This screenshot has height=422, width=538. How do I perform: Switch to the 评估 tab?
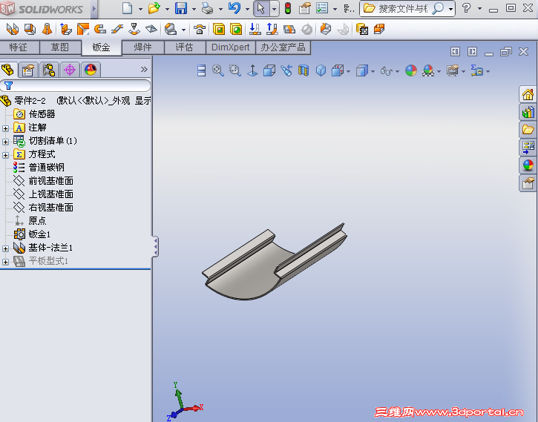coord(185,47)
